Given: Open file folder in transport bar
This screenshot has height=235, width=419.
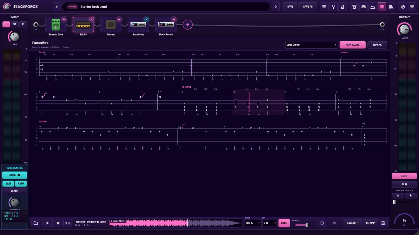Looking at the screenshot, I should [x=36, y=223].
